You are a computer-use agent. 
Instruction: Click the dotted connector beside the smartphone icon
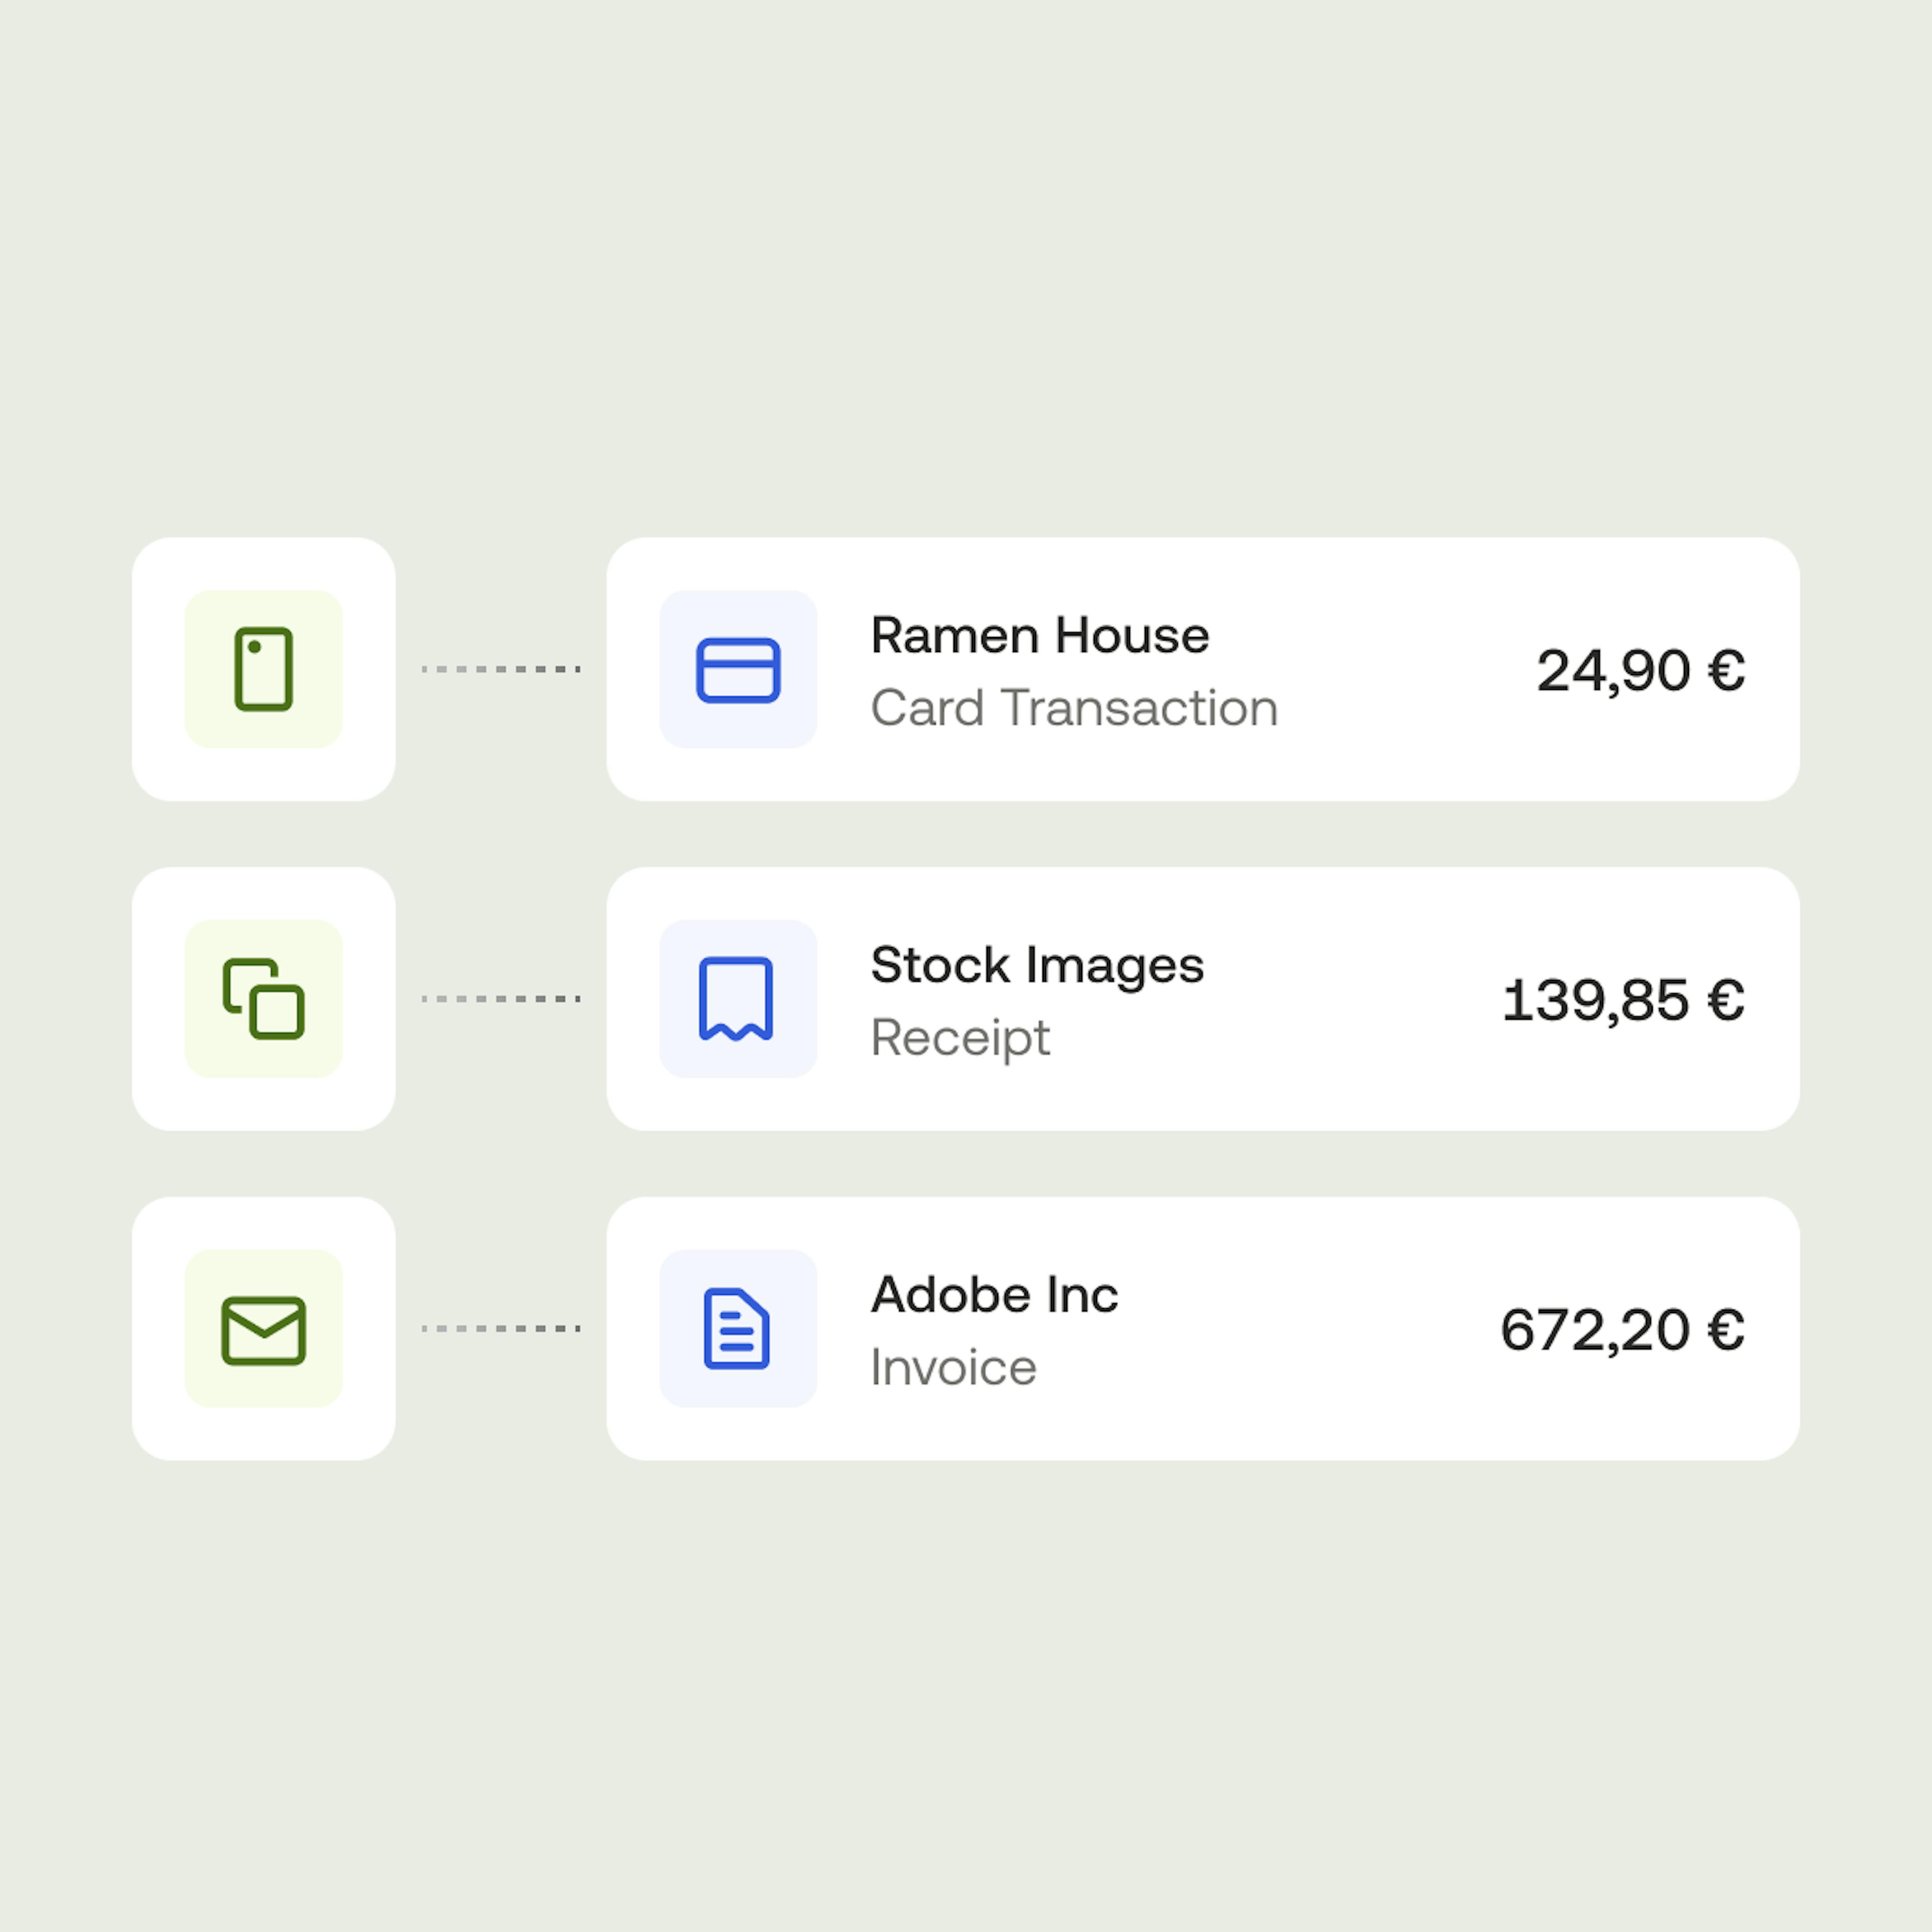501,669
